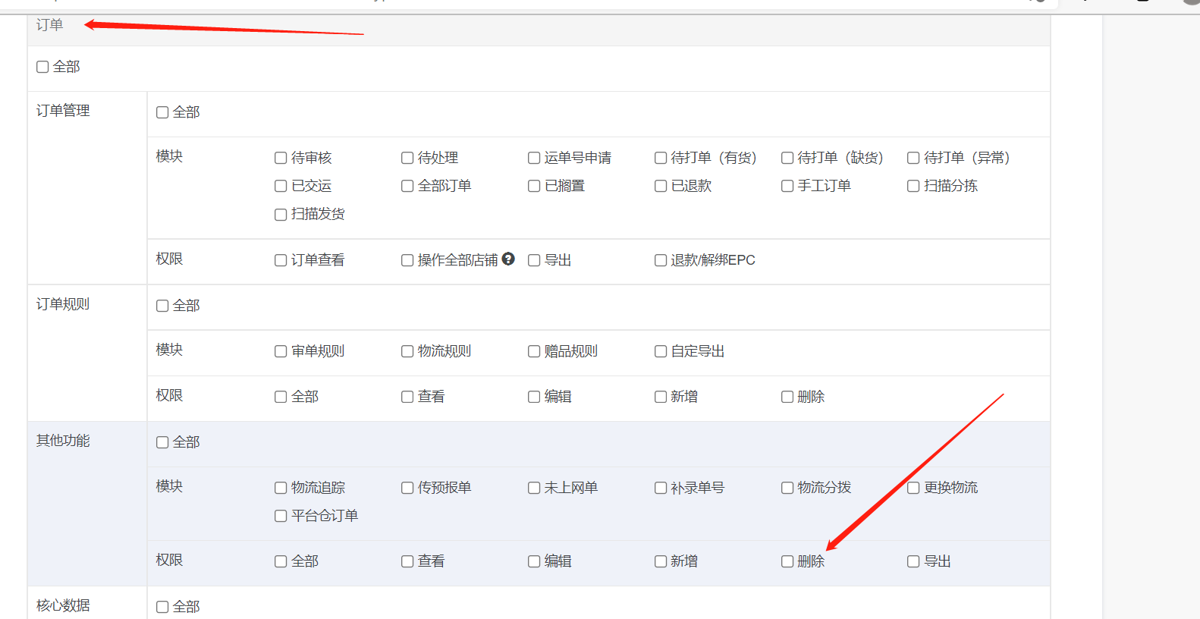Check the 全部 box under the 订单 header
This screenshot has width=1200, height=619.
point(42,67)
